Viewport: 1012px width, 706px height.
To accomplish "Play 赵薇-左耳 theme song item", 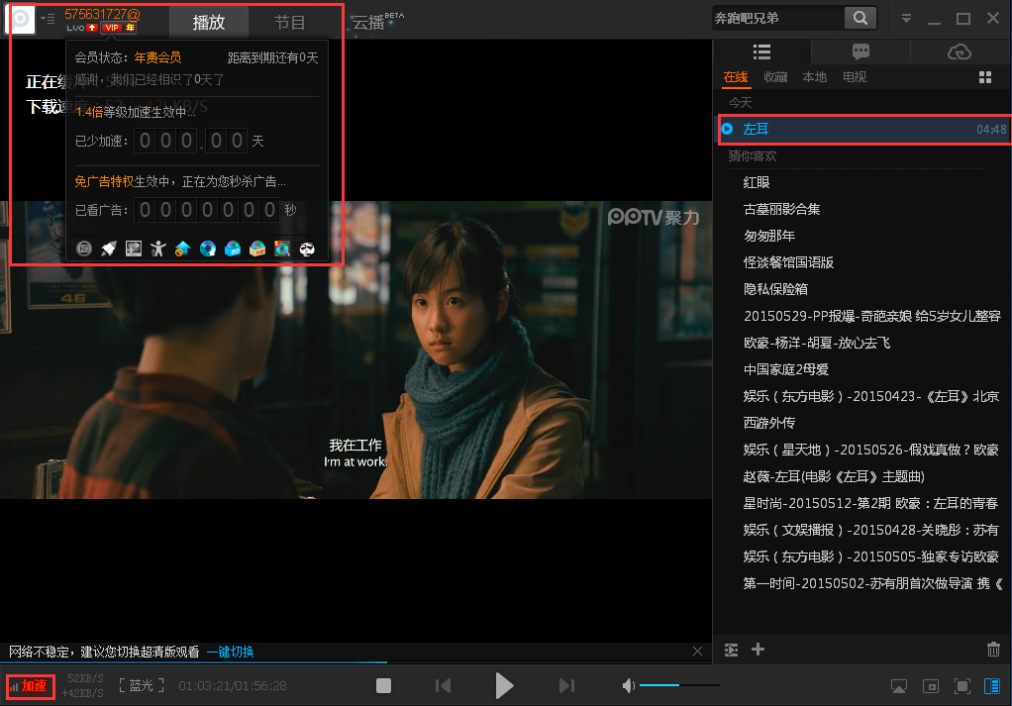I will [834, 477].
